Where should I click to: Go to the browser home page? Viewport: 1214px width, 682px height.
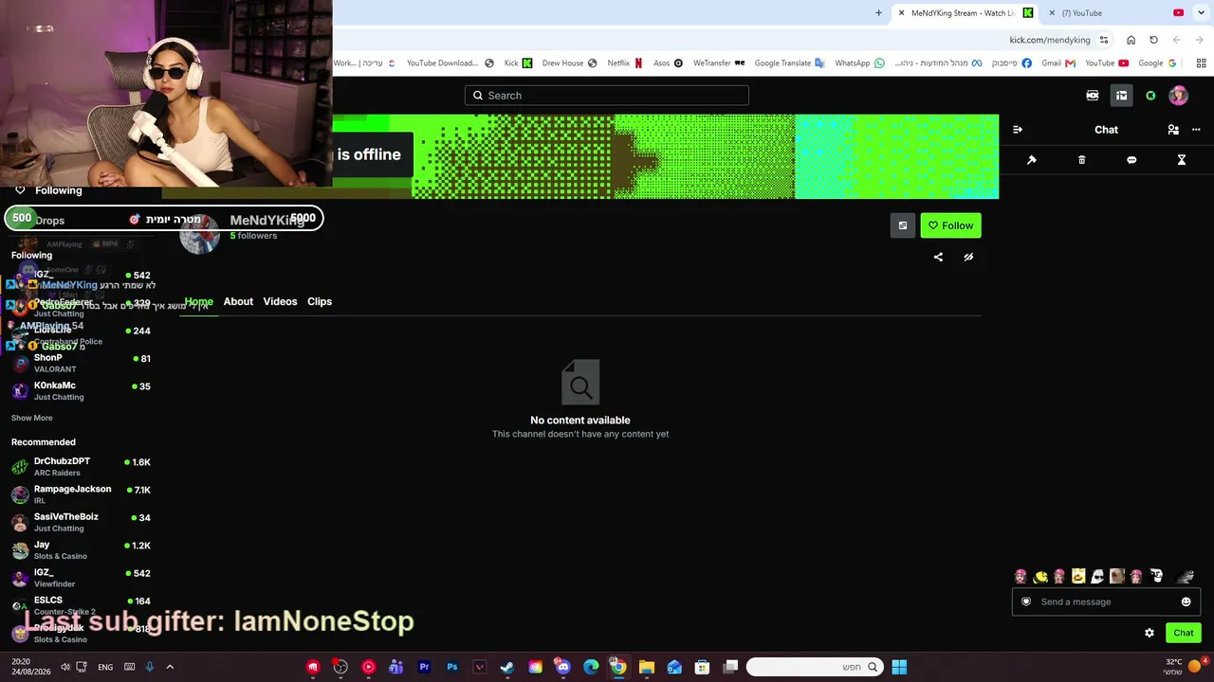[1131, 40]
